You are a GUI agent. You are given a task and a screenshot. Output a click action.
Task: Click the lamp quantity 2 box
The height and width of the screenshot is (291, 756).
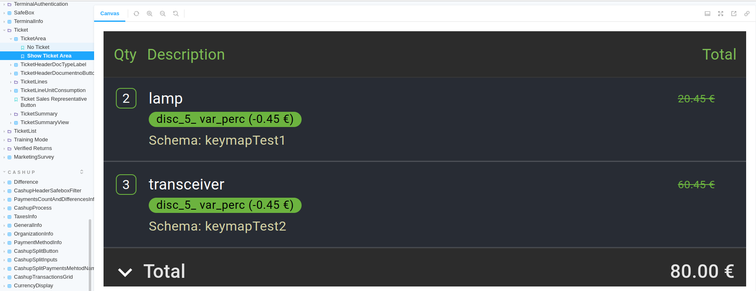126,98
